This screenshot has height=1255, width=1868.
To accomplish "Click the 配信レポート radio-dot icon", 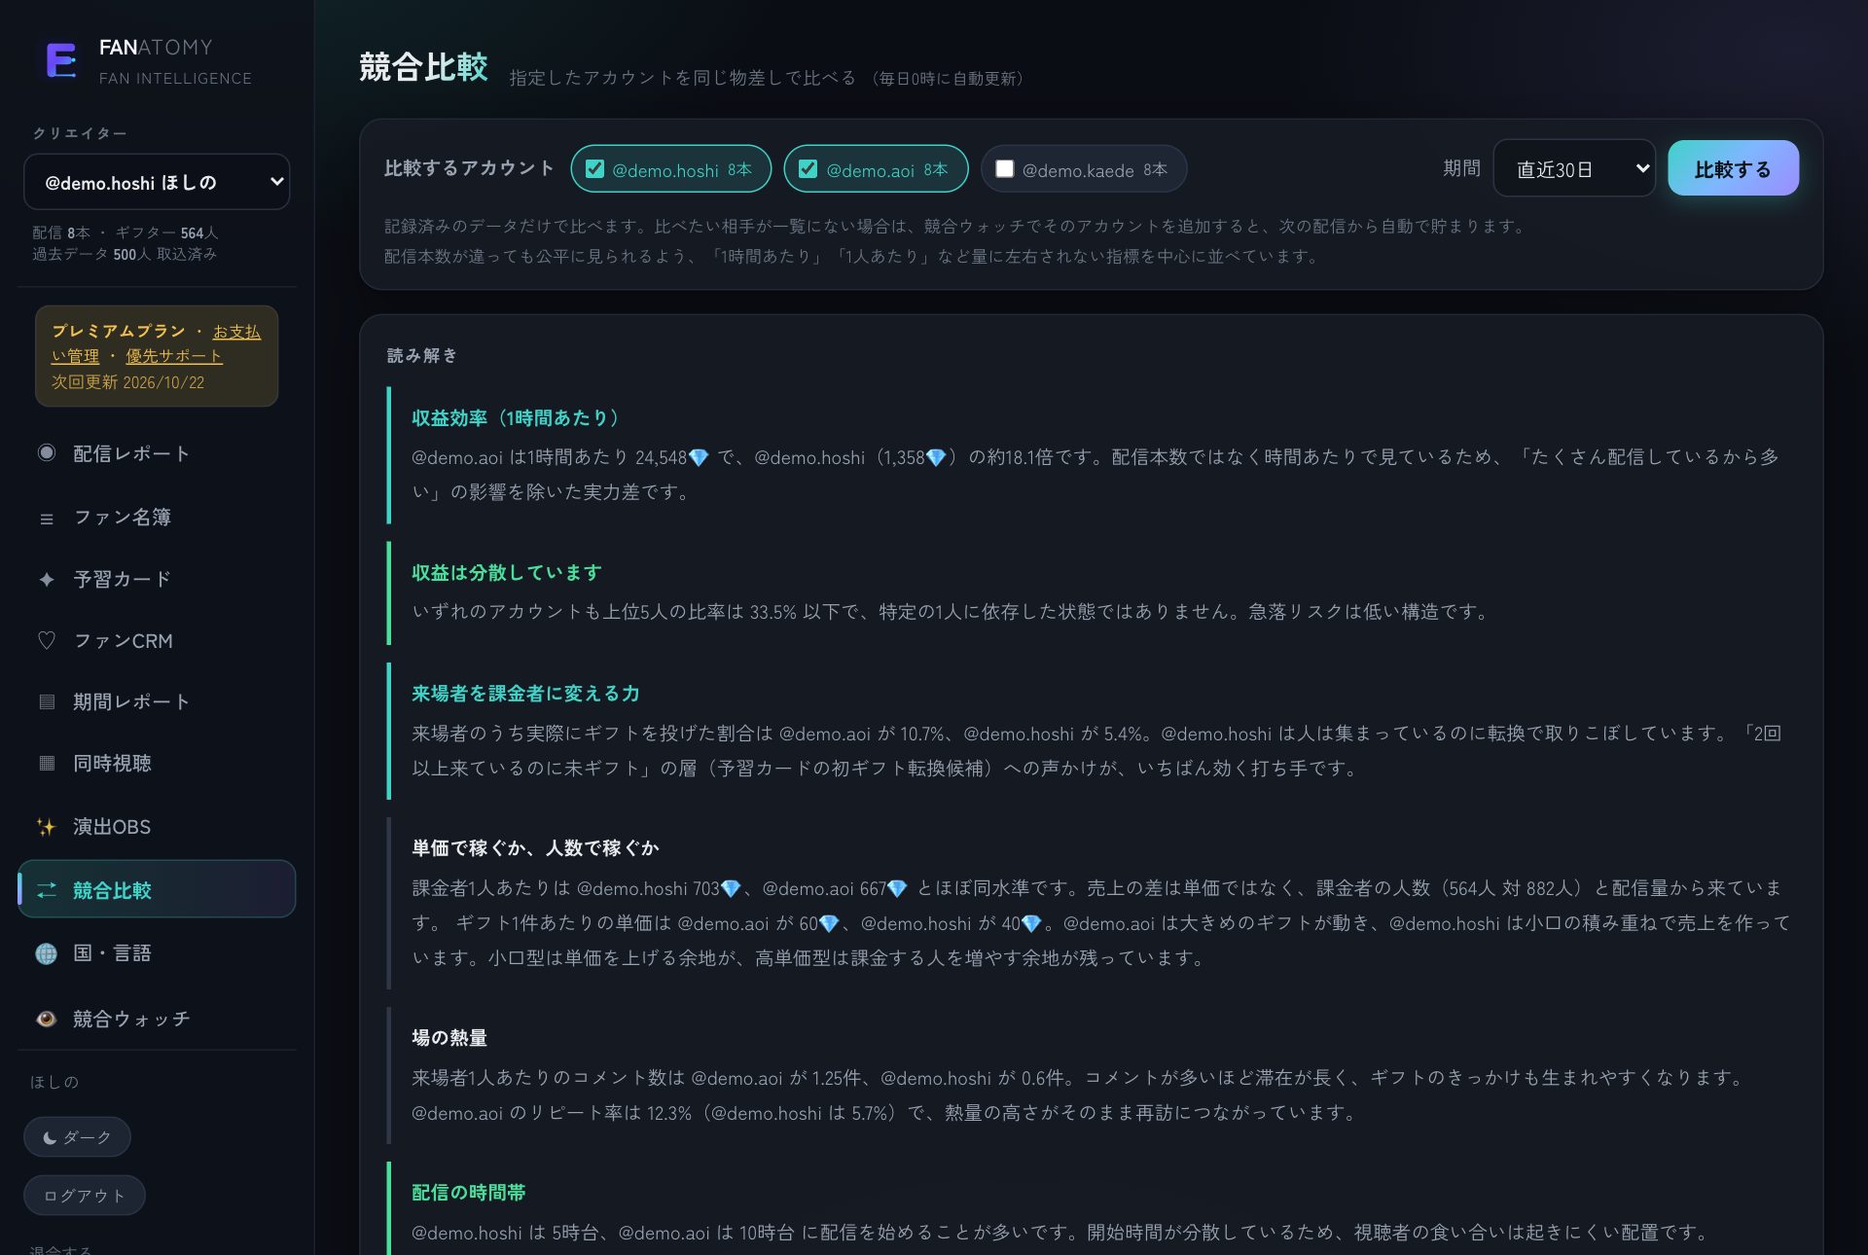I will click(x=46, y=452).
